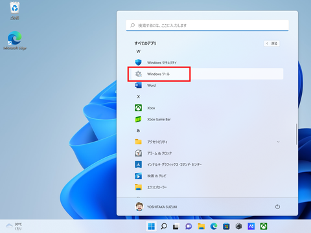Viewport: 311px width, 233px height.
Task: Open the Xbox Game Bar icon
Action: [x=138, y=119]
